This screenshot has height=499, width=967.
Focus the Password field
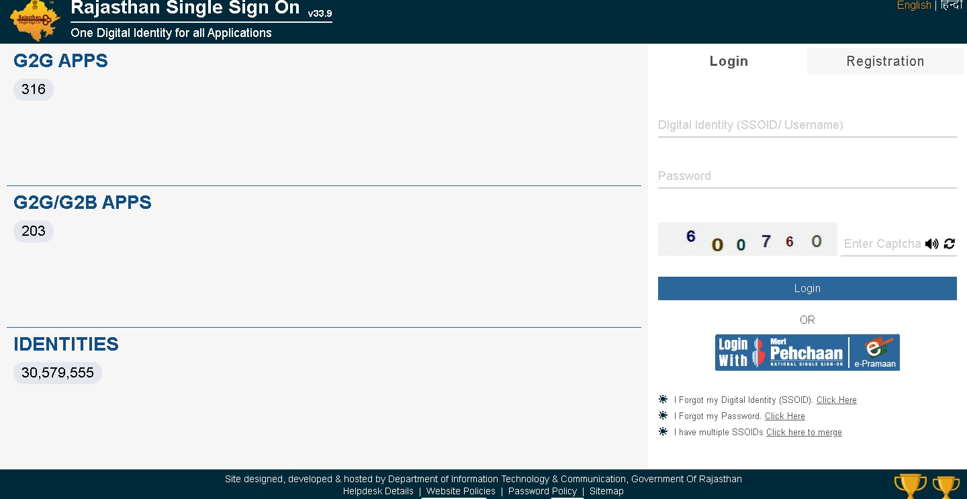click(807, 176)
